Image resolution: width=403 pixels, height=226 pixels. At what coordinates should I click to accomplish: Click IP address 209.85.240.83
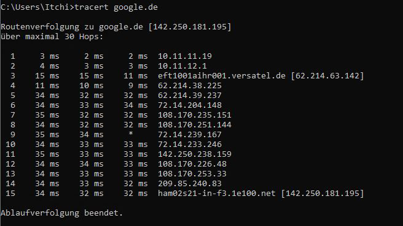[190, 184]
